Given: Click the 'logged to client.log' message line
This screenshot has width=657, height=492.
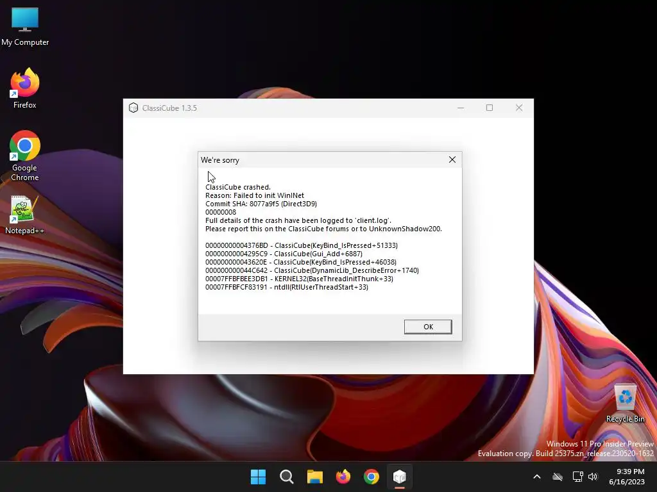Looking at the screenshot, I should coord(298,220).
